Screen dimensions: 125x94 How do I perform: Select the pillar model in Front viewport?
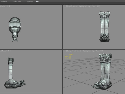105,27
